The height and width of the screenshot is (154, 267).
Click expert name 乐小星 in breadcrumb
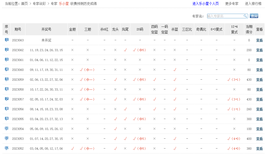[x=64, y=4]
